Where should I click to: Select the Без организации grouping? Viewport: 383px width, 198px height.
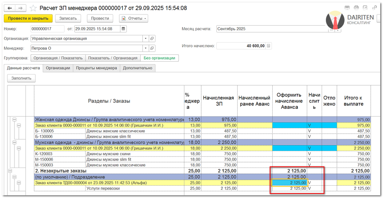click(160, 58)
